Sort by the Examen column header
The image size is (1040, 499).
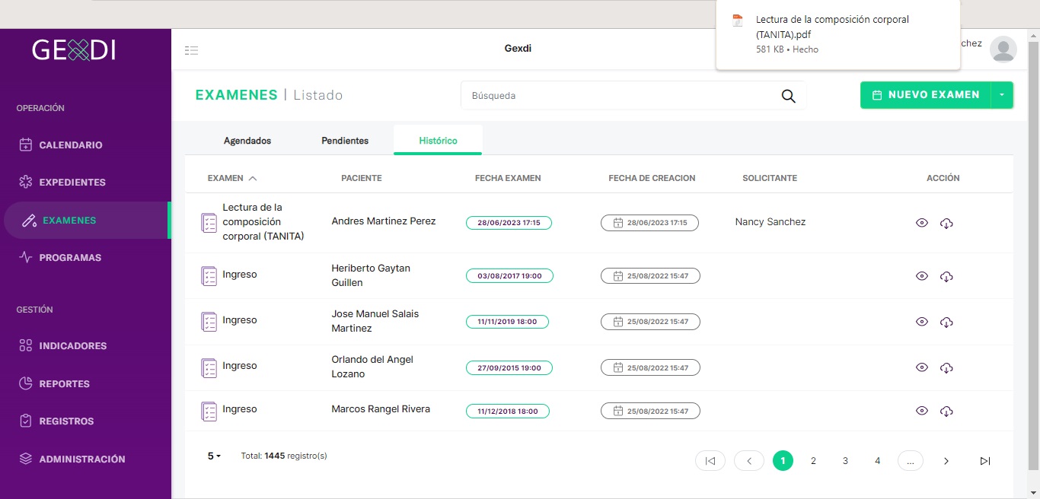pyautogui.click(x=232, y=178)
